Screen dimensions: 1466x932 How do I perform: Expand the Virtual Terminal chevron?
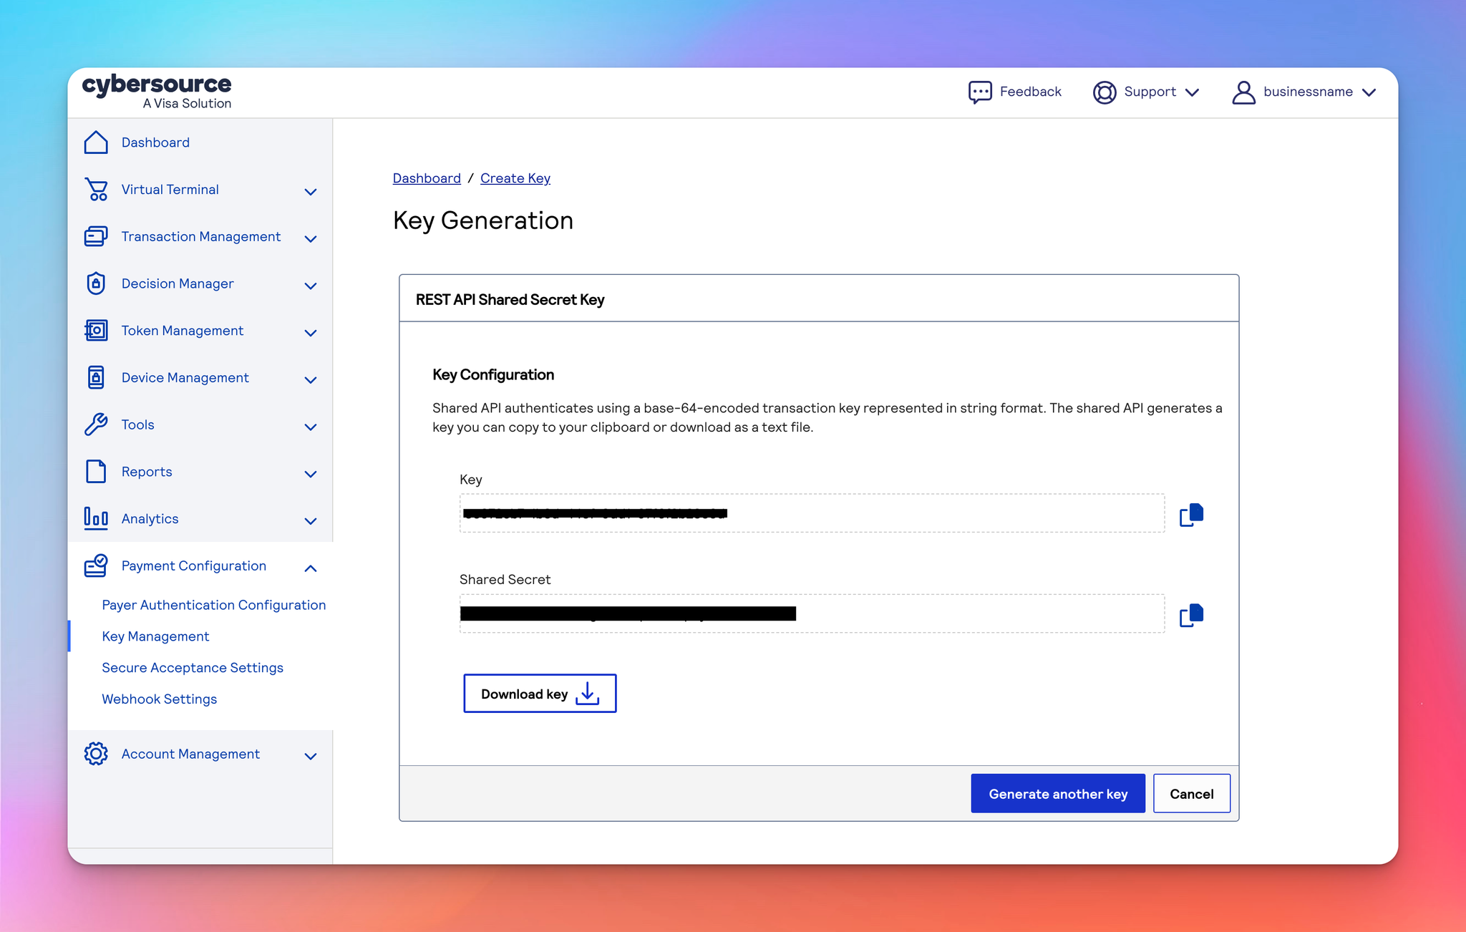[311, 191]
